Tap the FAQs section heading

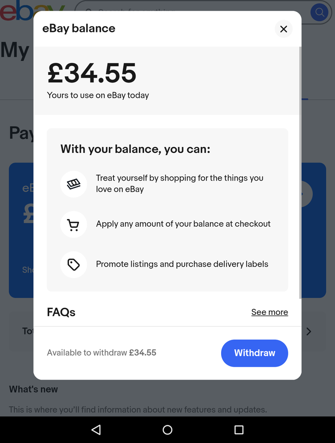coord(61,312)
